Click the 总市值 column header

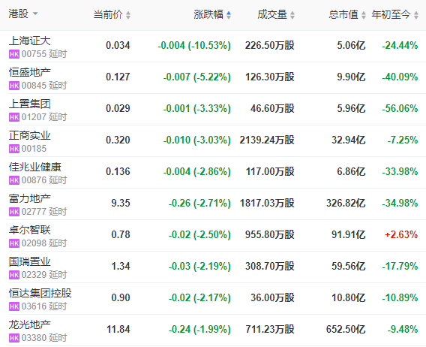pos(343,14)
